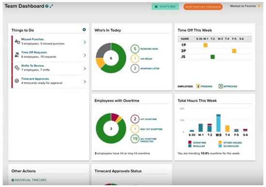Select the Working Now label
The height and width of the screenshot is (187, 266).
(149, 49)
